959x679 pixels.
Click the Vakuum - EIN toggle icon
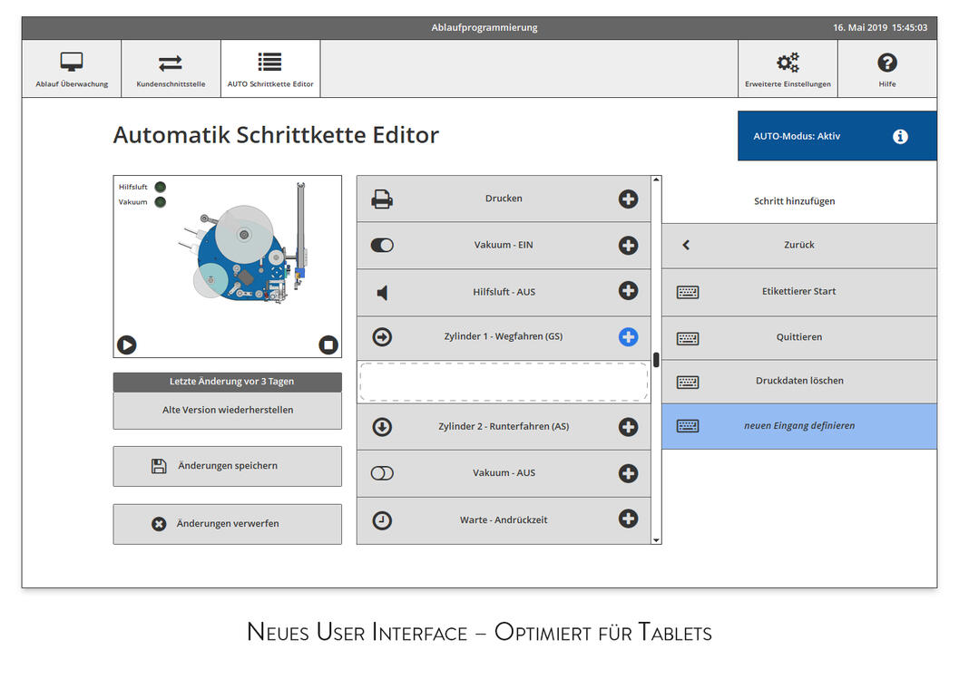click(x=382, y=245)
